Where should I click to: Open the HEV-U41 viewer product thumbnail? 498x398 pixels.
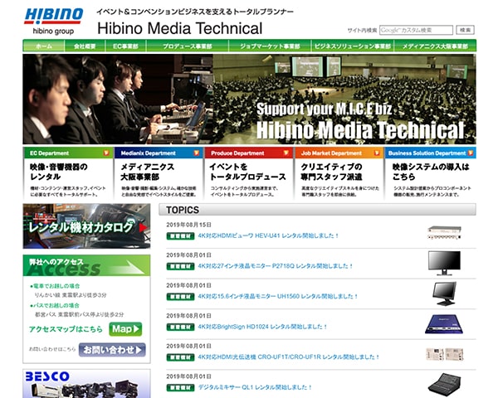coord(444,233)
